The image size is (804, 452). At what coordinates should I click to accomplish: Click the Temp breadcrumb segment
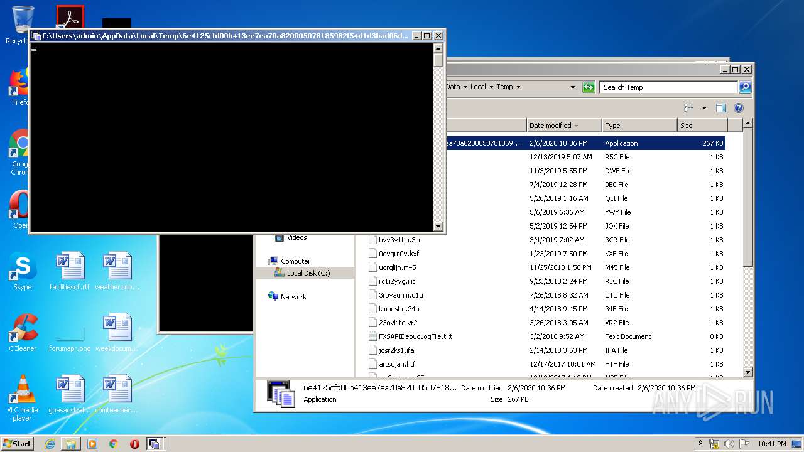(504, 87)
